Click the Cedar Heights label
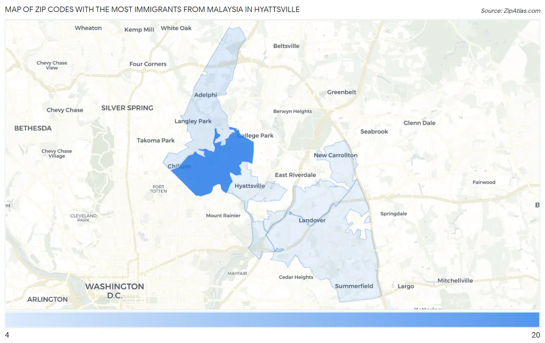 tap(296, 277)
